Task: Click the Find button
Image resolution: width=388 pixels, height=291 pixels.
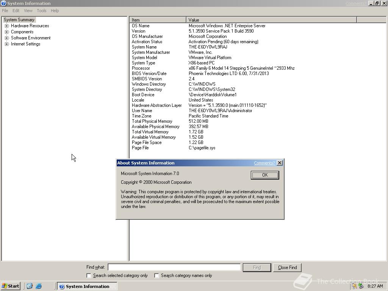Action: [257, 268]
